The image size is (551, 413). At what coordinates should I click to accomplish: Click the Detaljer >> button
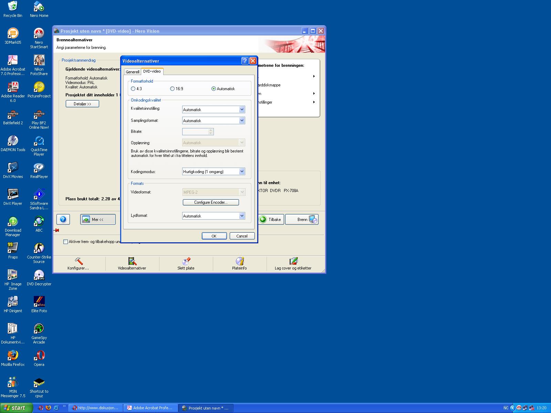pos(82,104)
